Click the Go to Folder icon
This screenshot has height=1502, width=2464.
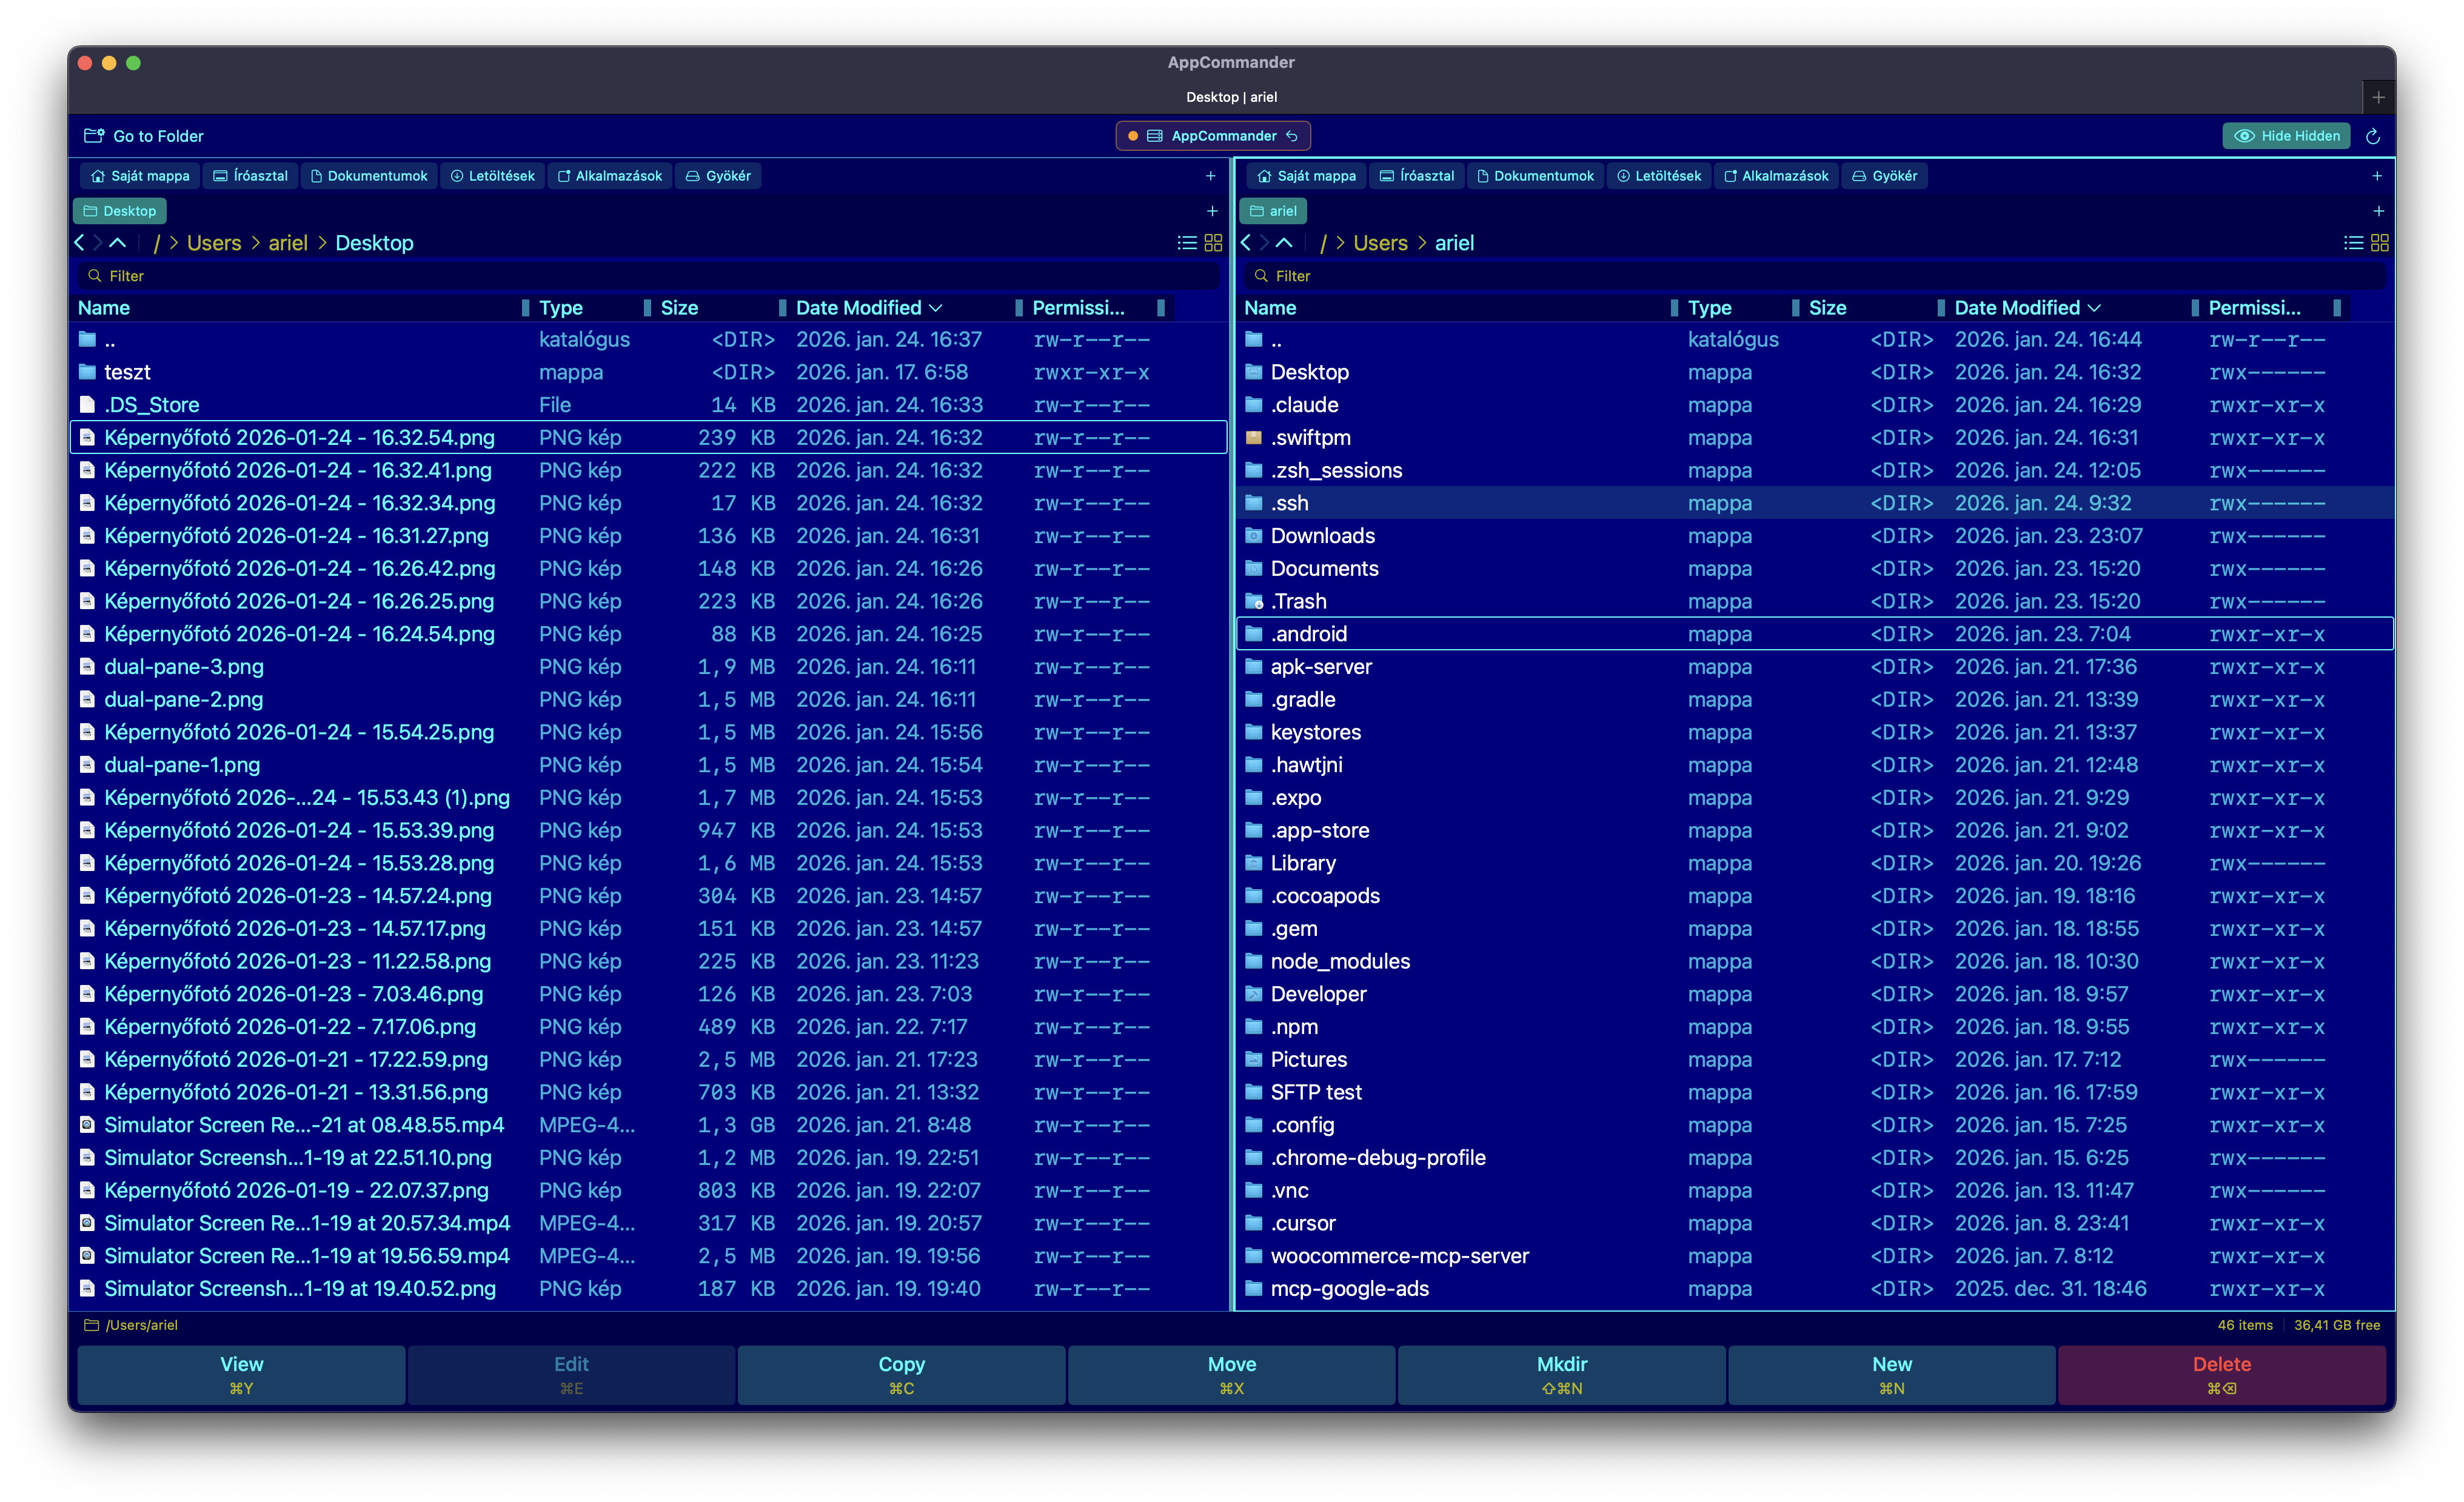pos(94,136)
